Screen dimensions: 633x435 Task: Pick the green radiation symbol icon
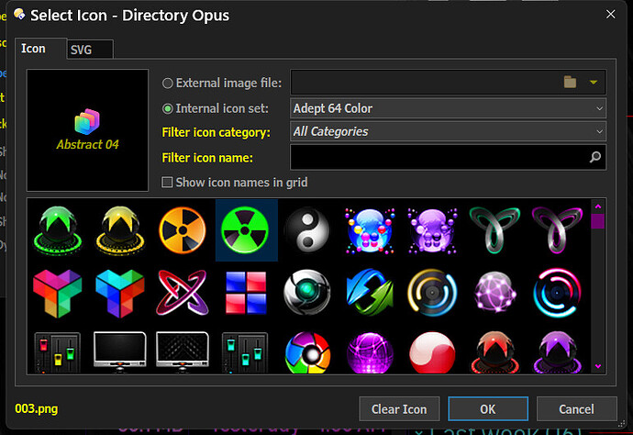point(245,230)
